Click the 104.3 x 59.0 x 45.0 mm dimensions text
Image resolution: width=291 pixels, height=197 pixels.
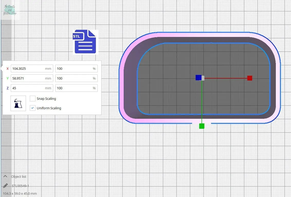[x=20, y=193]
